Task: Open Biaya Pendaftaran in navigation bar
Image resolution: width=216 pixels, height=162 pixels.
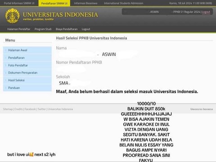Action: click(67, 29)
